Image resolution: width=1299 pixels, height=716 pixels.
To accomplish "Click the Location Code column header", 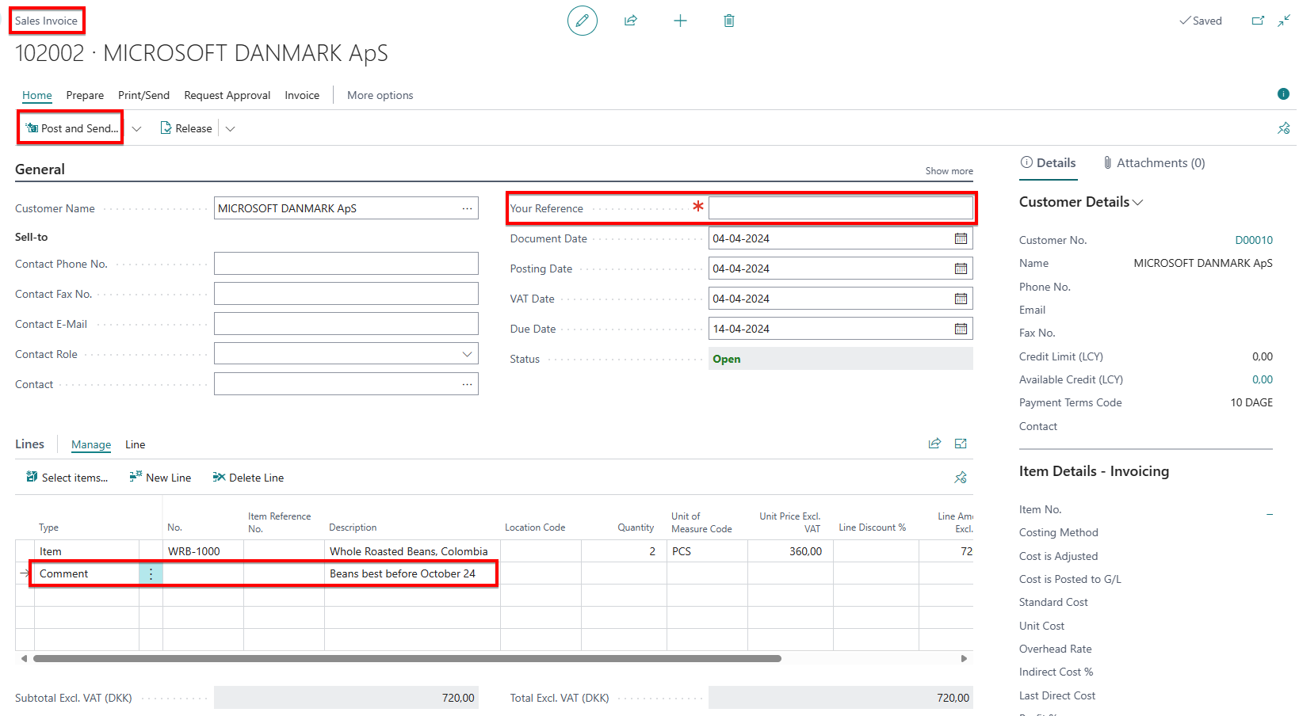I will 535,527.
